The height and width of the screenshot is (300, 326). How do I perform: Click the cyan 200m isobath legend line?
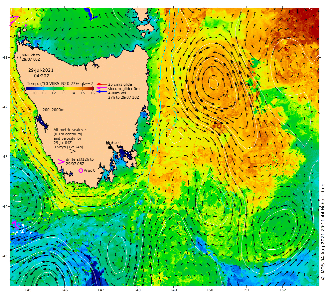[47, 113]
